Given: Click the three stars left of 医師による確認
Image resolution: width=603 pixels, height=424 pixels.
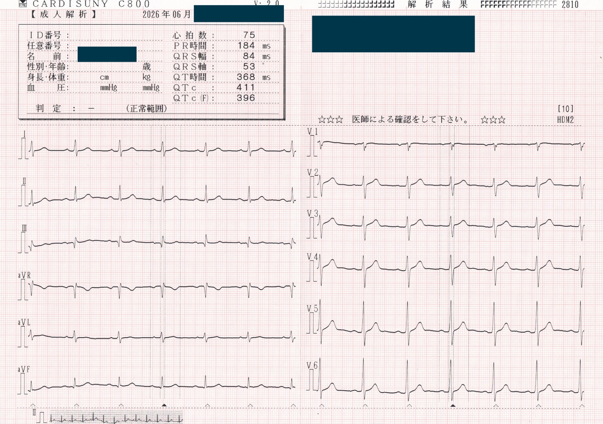Looking at the screenshot, I should (x=330, y=120).
